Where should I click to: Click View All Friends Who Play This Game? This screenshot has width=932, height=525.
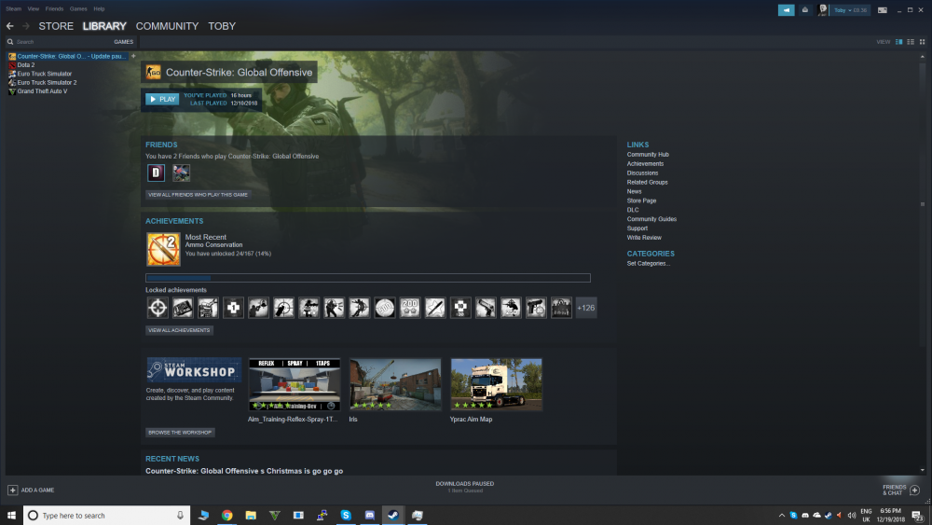[198, 194]
